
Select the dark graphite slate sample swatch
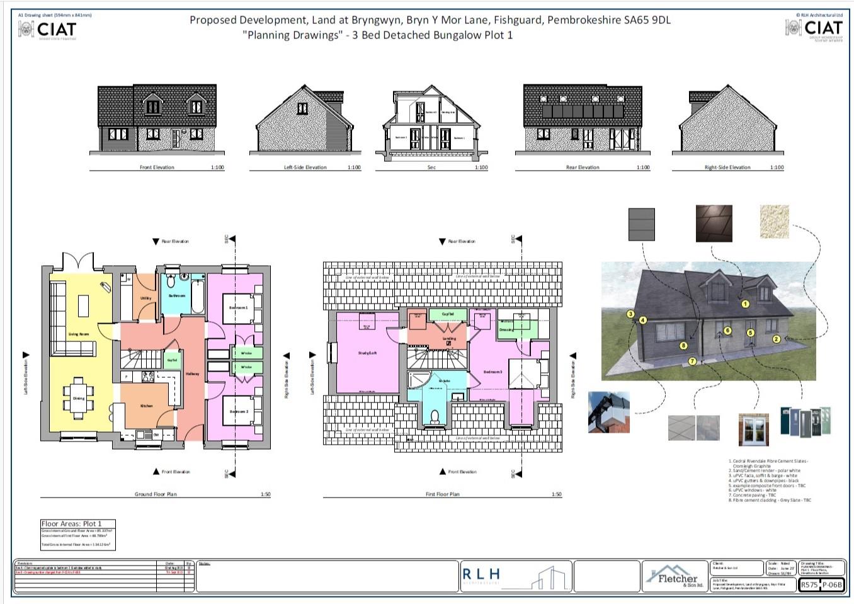click(x=714, y=222)
